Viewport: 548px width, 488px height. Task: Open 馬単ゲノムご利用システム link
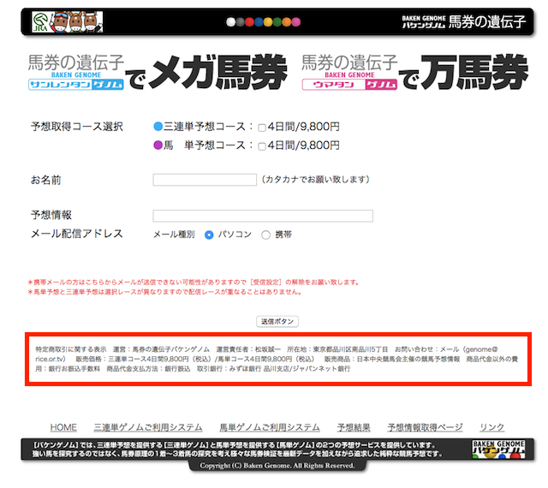pyautogui.click(x=270, y=427)
